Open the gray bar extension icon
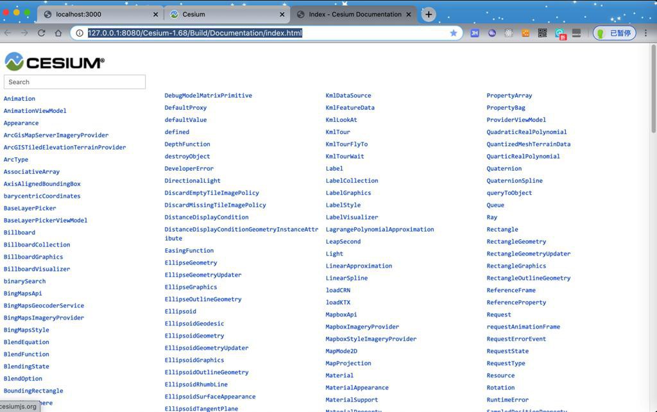Screen dimensions: 657x412 tap(577, 33)
